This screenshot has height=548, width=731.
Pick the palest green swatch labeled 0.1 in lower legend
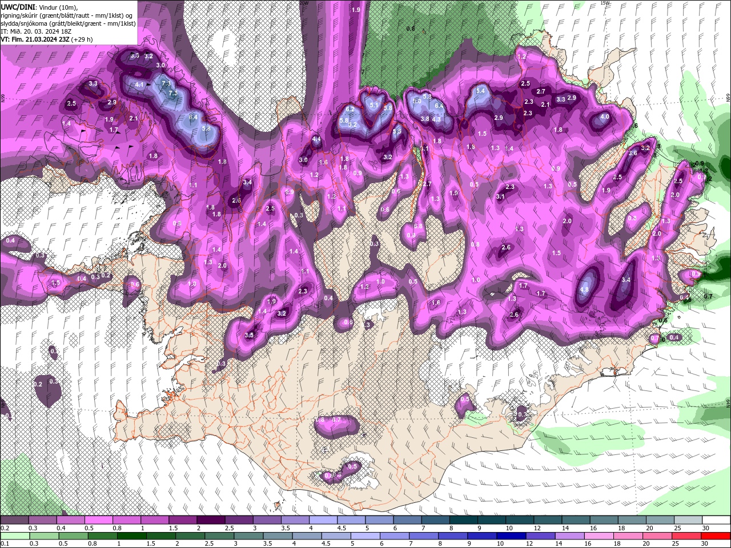tap(14, 536)
